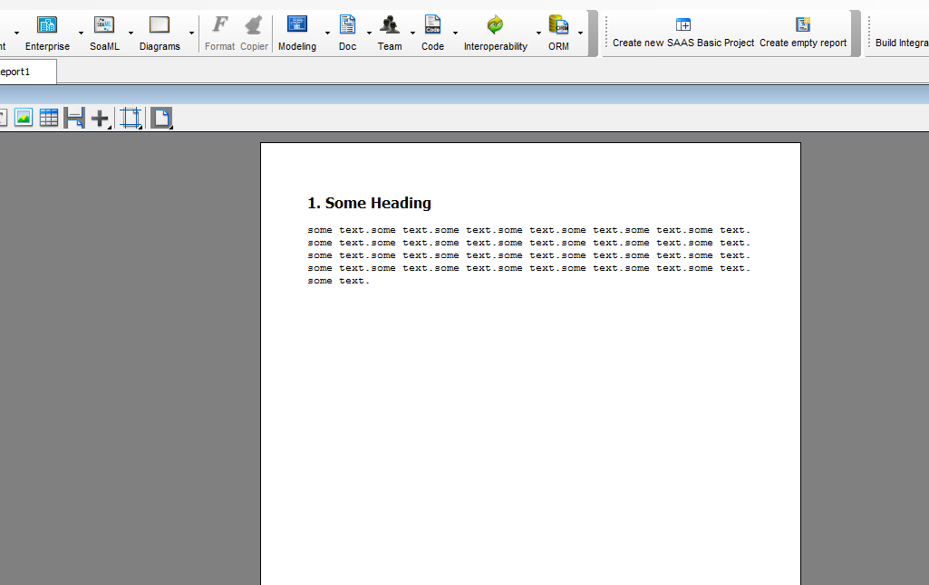929x585 pixels.
Task: Expand the ORM dropdown arrow
Action: coord(581,34)
